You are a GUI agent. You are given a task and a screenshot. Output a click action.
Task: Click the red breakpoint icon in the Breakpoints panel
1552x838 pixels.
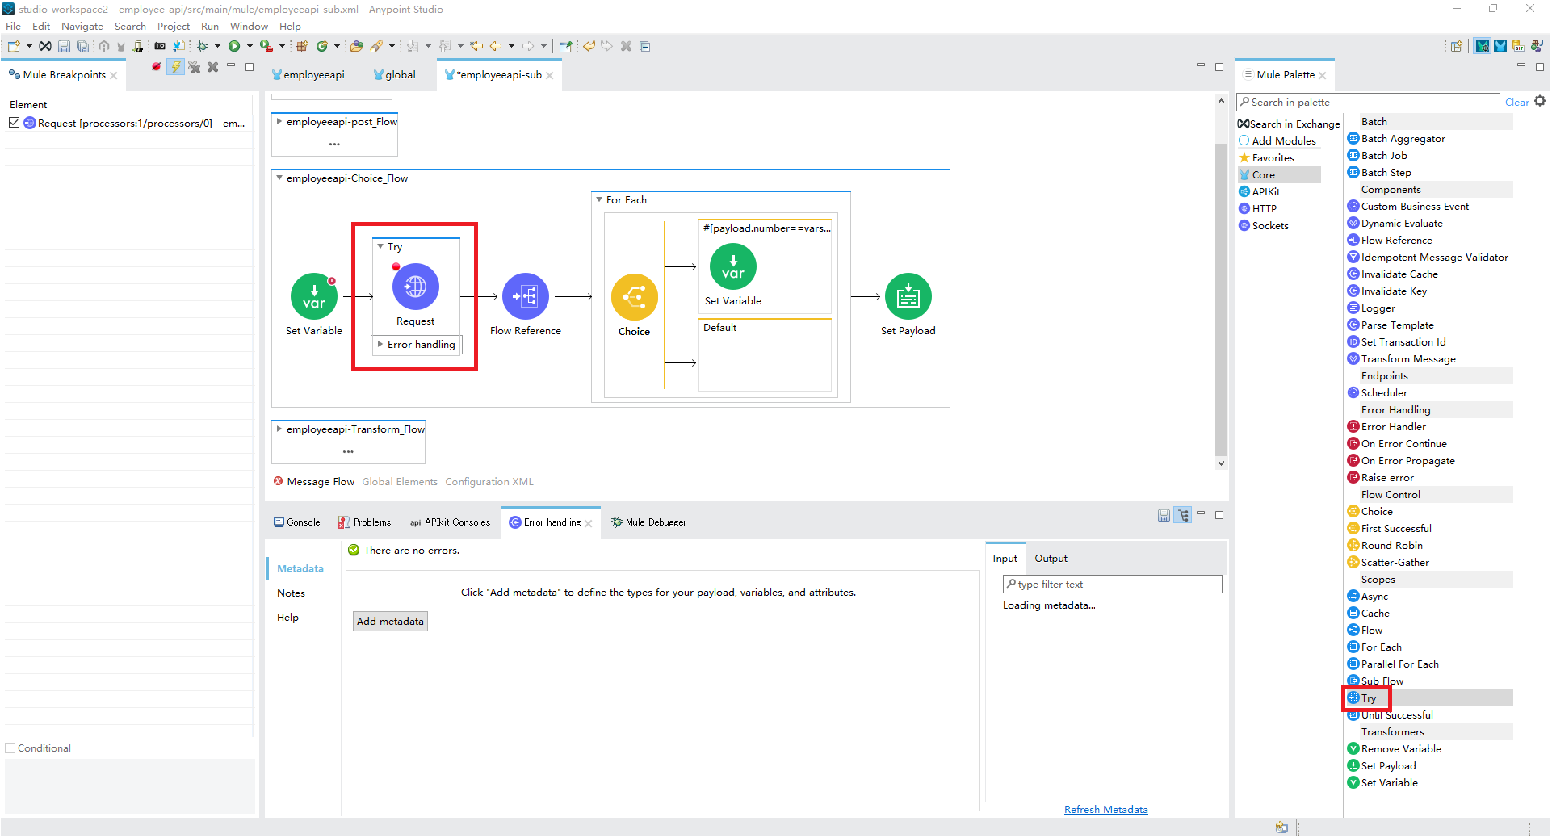tap(156, 67)
